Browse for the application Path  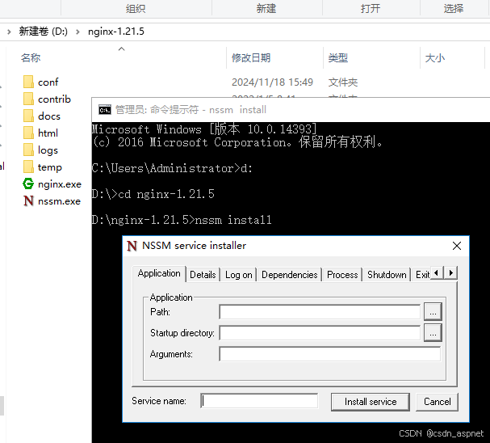click(433, 311)
